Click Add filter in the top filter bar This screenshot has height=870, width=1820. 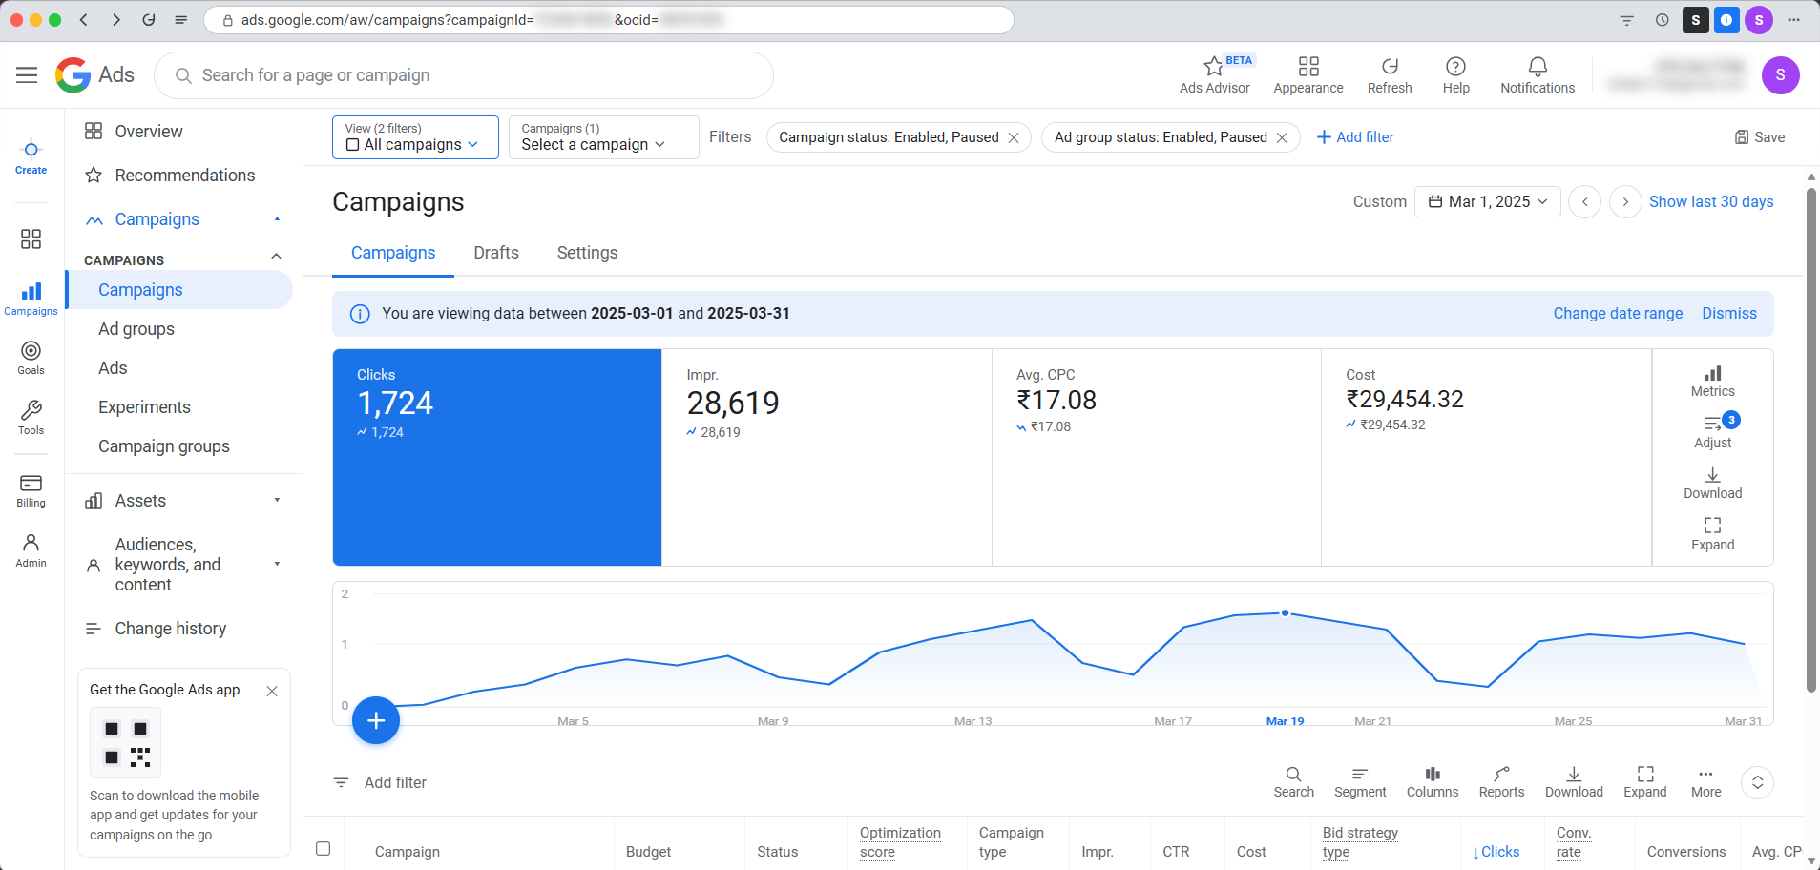point(1355,137)
